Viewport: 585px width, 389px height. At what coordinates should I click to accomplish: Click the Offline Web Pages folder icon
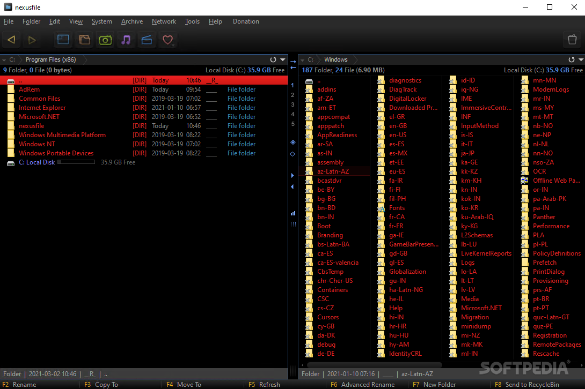click(524, 181)
